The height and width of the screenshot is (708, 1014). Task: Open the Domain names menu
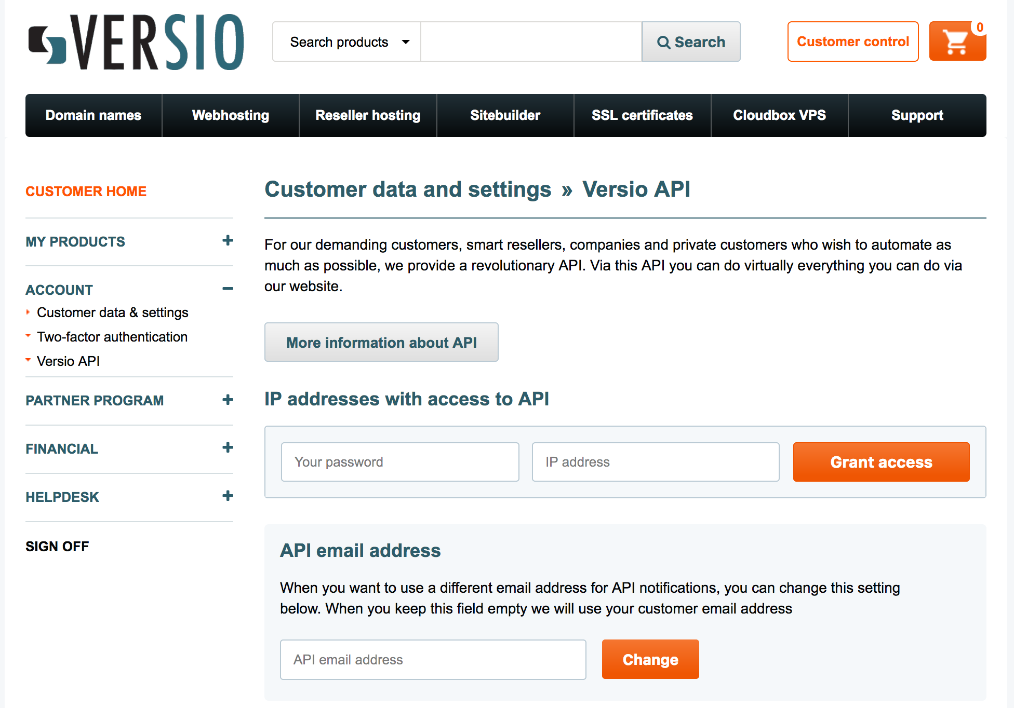point(94,115)
